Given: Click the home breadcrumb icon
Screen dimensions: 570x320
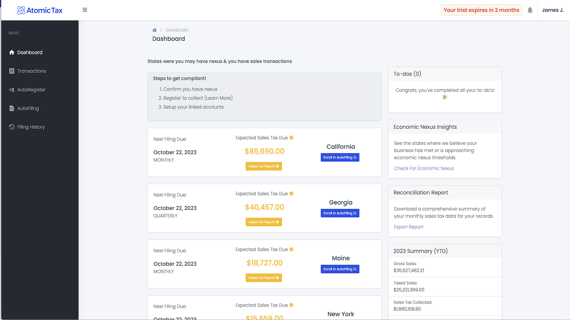Looking at the screenshot, I should tap(155, 30).
